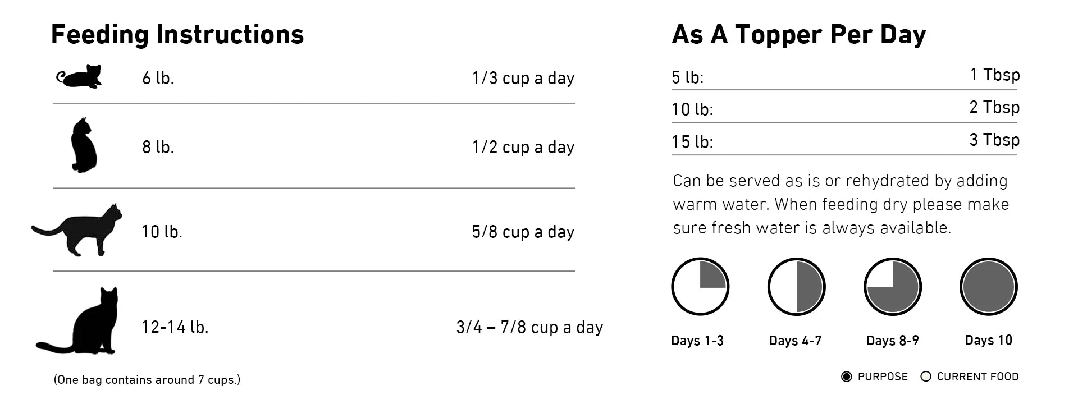1078x404 pixels.
Task: Click the half-filled Days 4-7 pie chart
Action: click(x=796, y=287)
